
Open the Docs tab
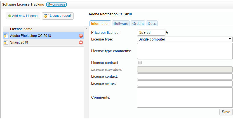coord(152,23)
